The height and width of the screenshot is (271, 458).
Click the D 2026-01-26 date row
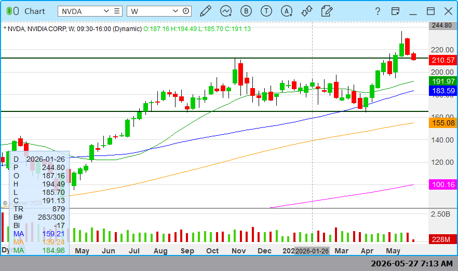[39, 160]
